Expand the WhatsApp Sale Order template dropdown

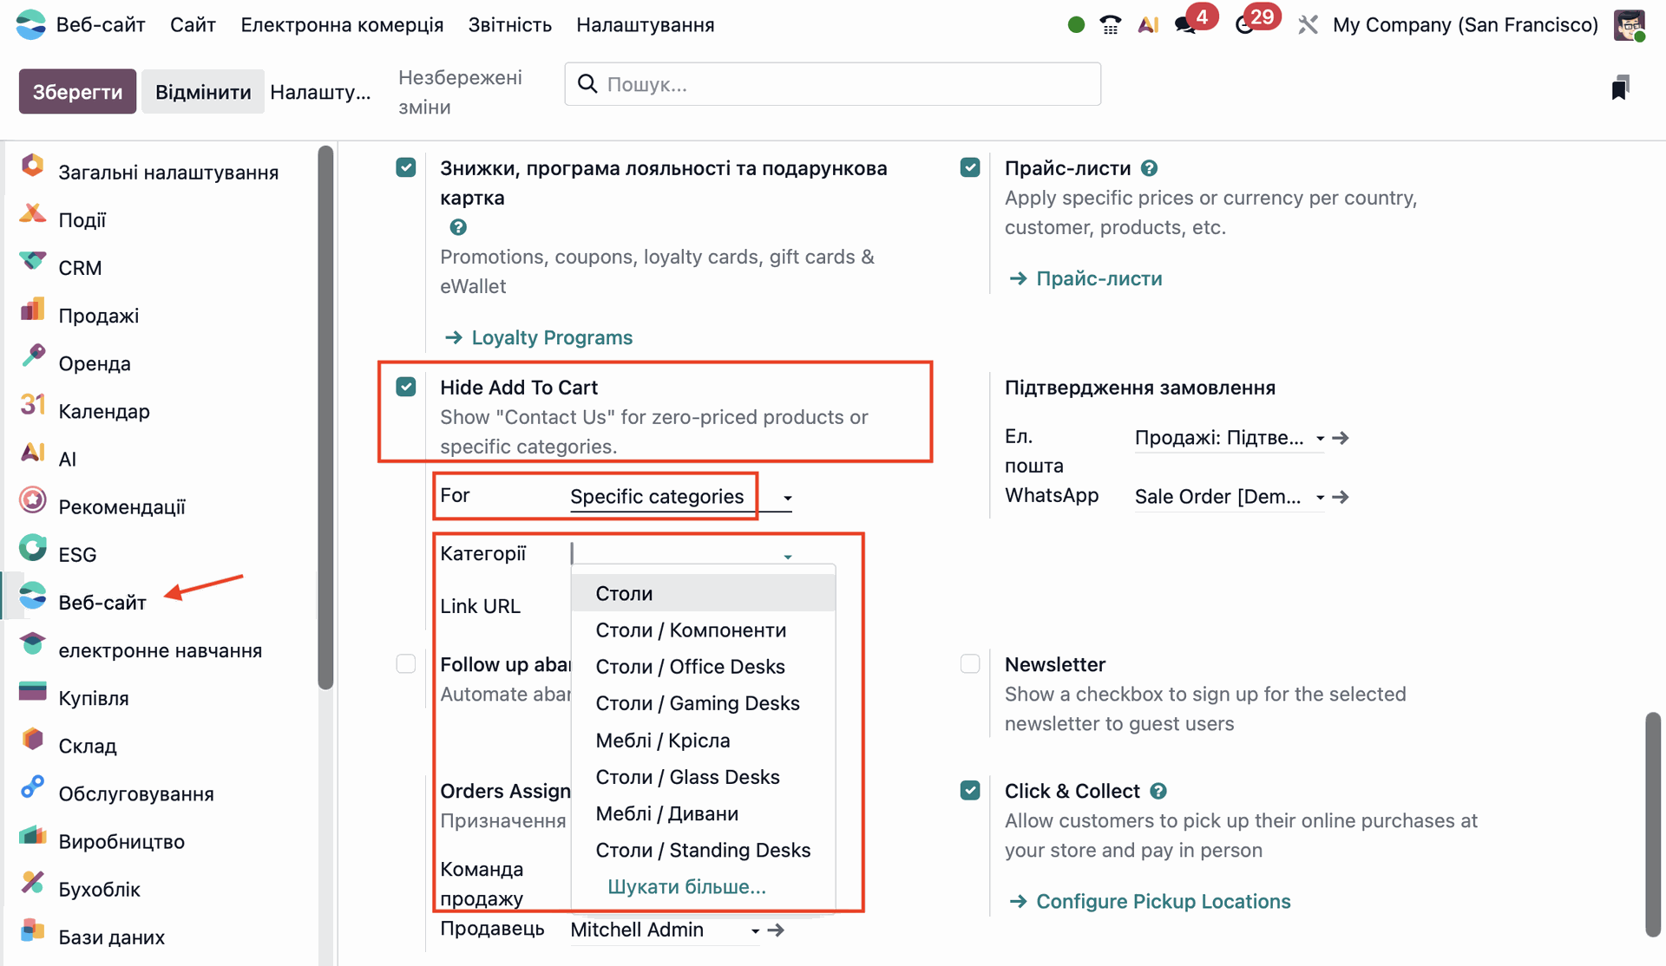[1319, 497]
